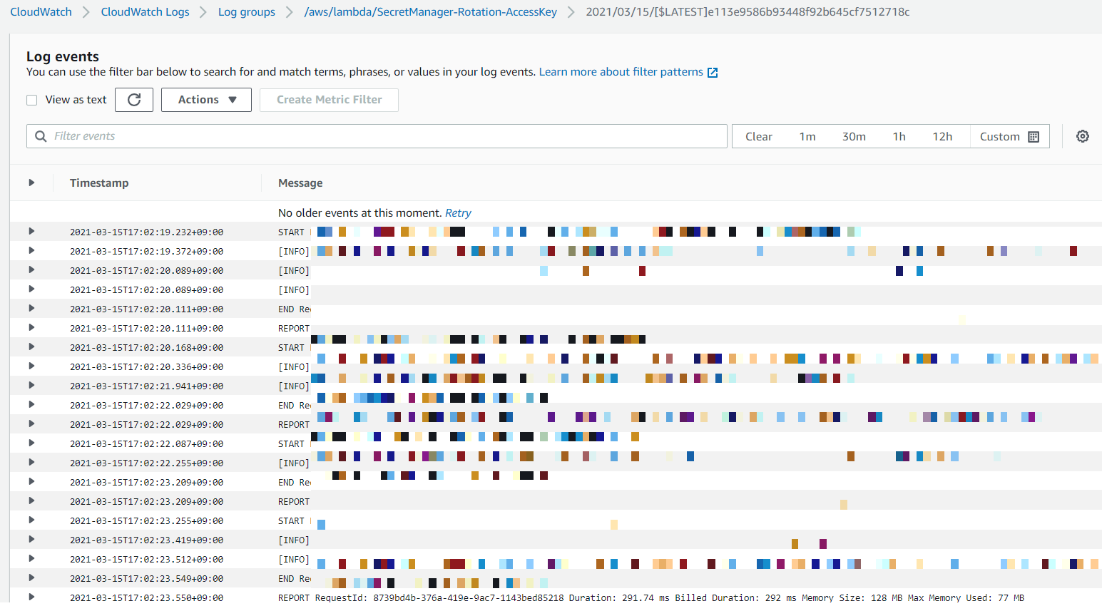Clear the time range filter

(759, 137)
